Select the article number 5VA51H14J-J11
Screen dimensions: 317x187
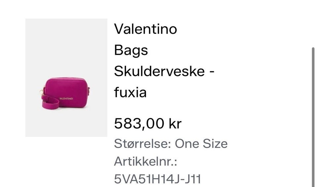click(x=158, y=179)
